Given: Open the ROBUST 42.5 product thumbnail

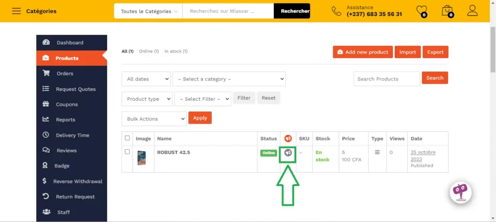Looking at the screenshot, I should tap(141, 158).
